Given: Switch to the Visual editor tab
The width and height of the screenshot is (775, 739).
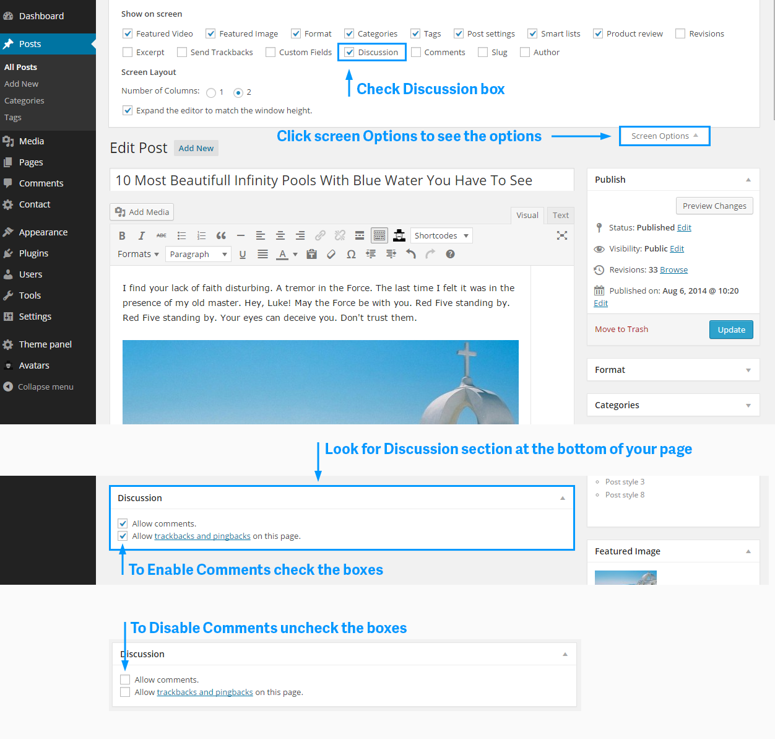Looking at the screenshot, I should pyautogui.click(x=527, y=215).
